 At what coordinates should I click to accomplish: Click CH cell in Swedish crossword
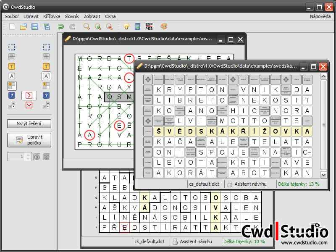[x=307, y=152]
